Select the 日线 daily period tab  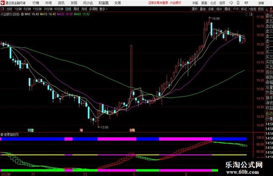pos(68,9)
